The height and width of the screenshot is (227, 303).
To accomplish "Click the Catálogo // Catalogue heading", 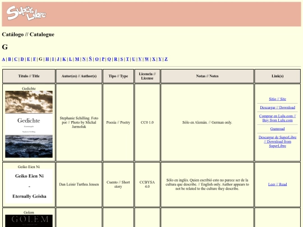I will (x=28, y=34).
